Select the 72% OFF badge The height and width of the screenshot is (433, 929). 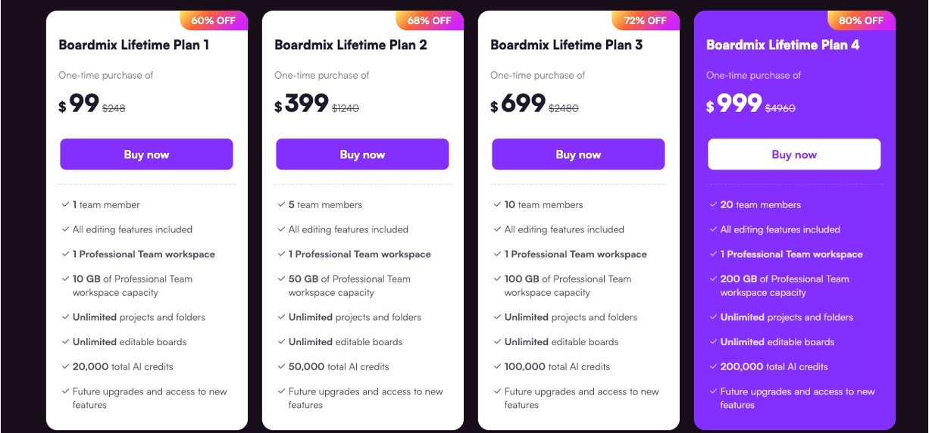pos(645,20)
